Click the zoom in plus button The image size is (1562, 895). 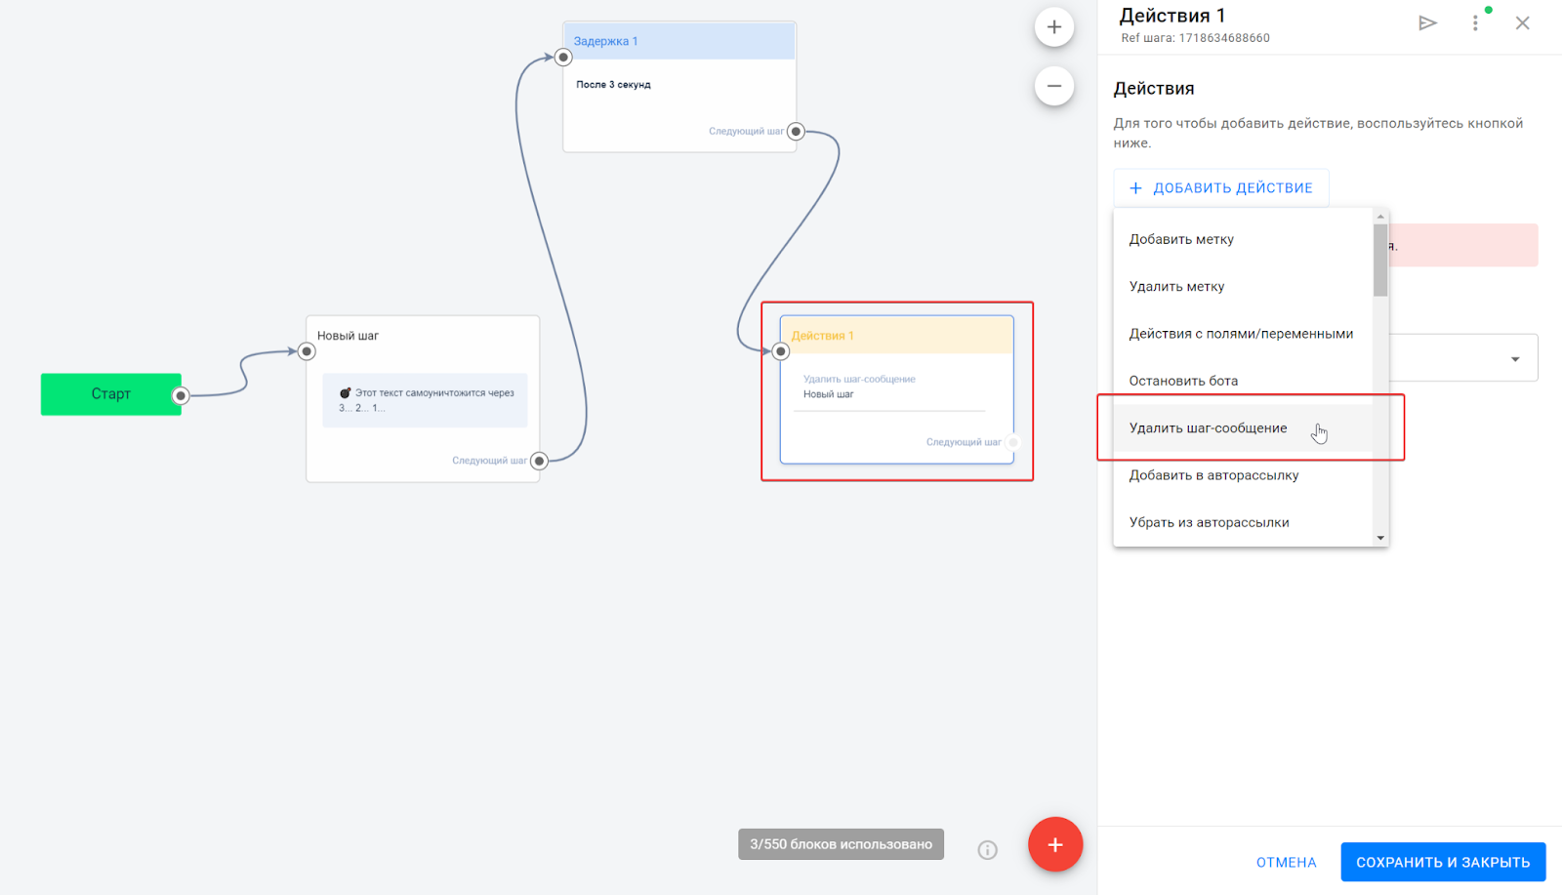[x=1053, y=27]
